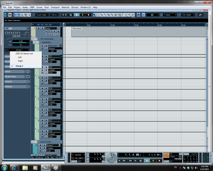The height and width of the screenshot is (171, 213).
Task: Select the Color paint bucket tool
Action: click(133, 15)
